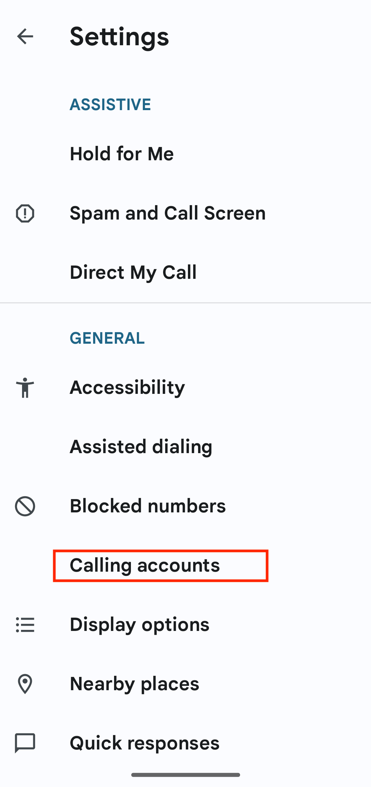Open Nearby places settings

134,683
